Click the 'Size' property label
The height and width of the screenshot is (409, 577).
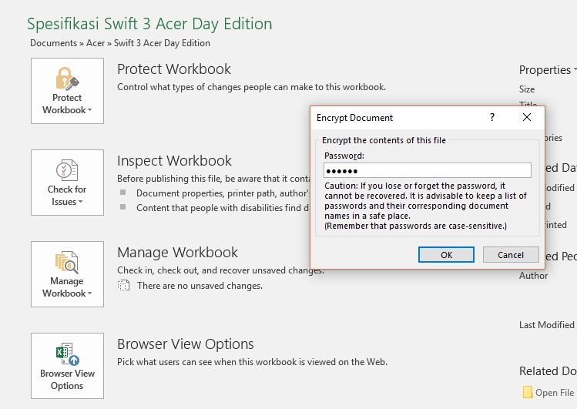(x=527, y=89)
